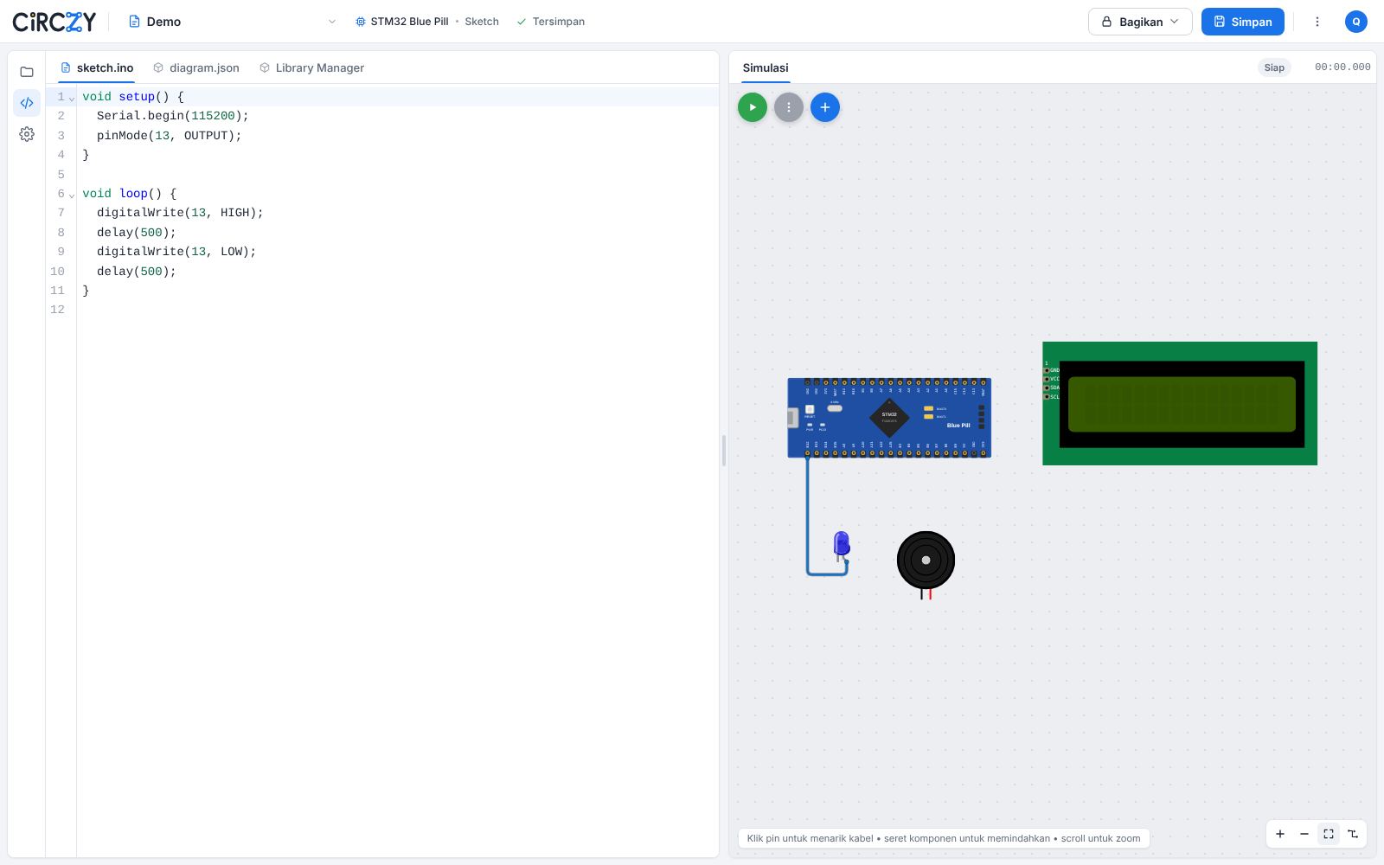Image resolution: width=1384 pixels, height=865 pixels.
Task: Click the Demo project name
Action: coord(163,22)
